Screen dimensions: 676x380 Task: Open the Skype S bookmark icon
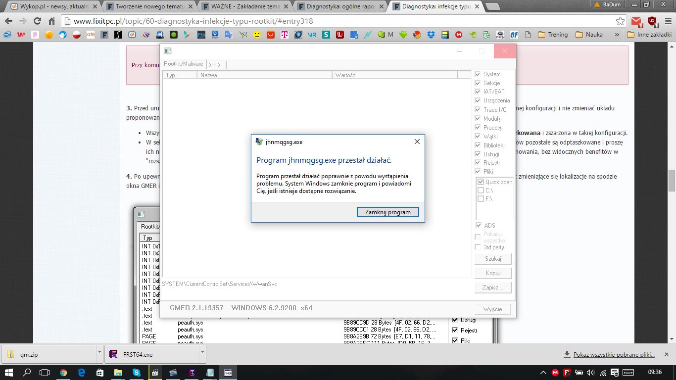tap(326, 35)
